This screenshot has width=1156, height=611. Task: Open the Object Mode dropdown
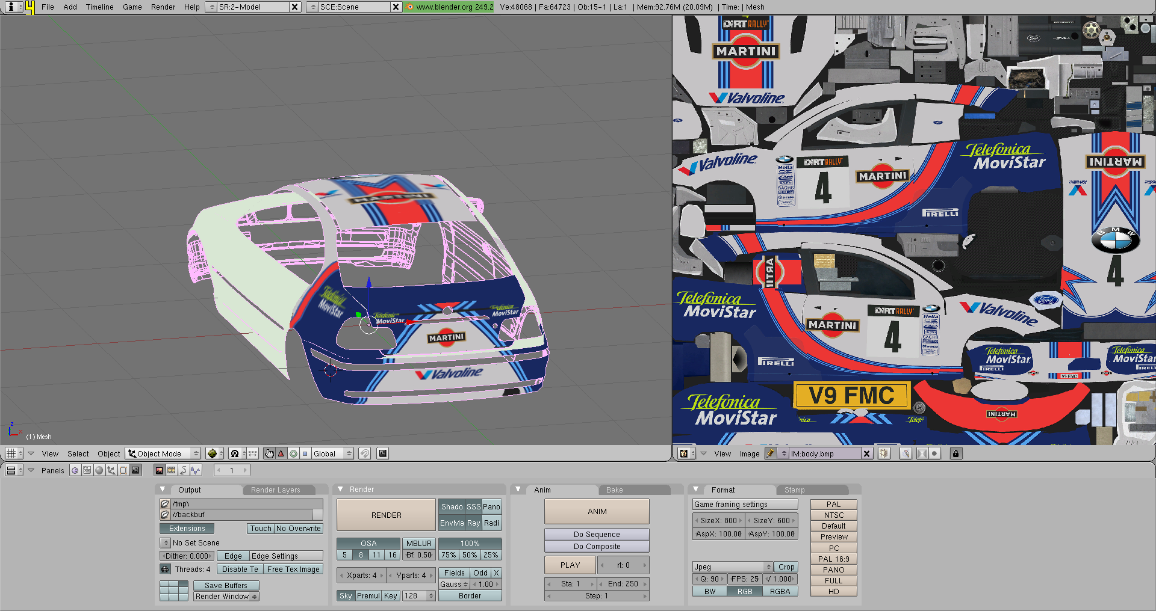coord(163,453)
